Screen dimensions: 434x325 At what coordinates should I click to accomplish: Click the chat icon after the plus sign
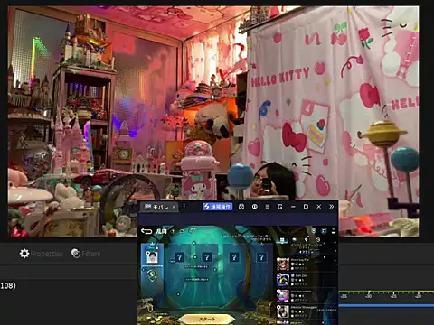pos(182,231)
